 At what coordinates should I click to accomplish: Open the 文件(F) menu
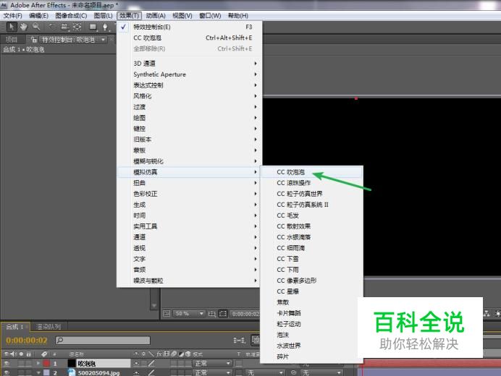point(13,16)
